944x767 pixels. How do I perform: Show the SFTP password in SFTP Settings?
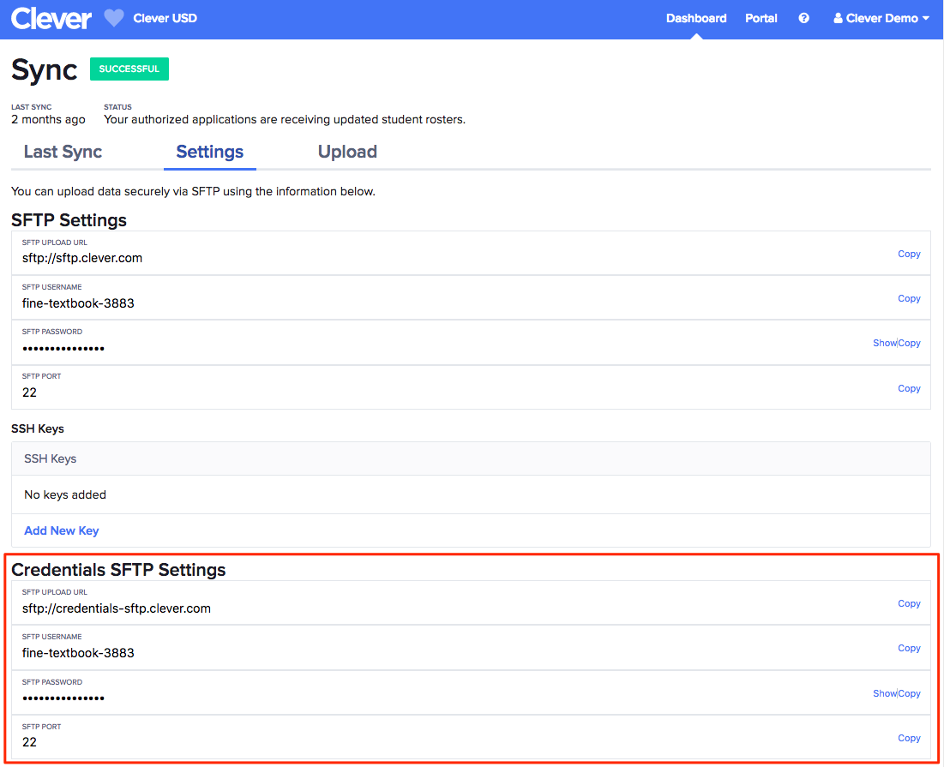pos(884,343)
